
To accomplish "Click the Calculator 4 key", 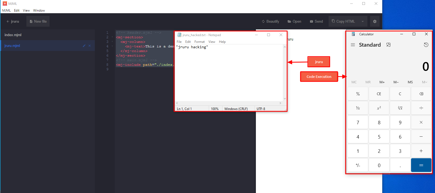I will [x=358, y=137].
